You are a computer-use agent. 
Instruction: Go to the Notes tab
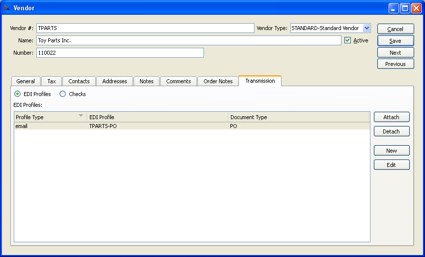pyautogui.click(x=146, y=81)
